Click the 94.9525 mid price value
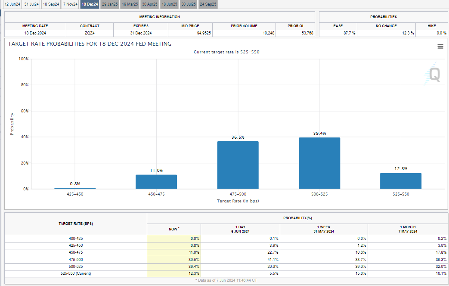449x286 pixels. [204, 33]
